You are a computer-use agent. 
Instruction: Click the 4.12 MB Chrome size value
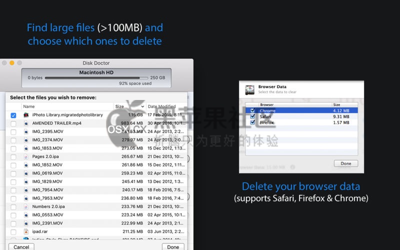tap(341, 110)
